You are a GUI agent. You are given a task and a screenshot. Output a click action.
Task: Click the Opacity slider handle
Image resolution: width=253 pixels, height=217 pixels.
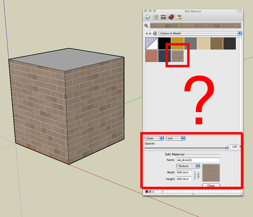click(x=227, y=147)
